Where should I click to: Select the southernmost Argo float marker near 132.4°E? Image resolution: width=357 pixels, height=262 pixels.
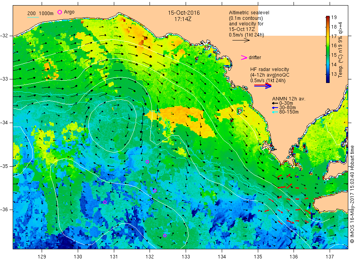coord(165,235)
